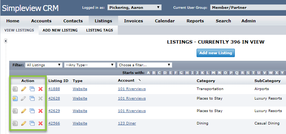Open listing ID 42566 link

(x=54, y=123)
